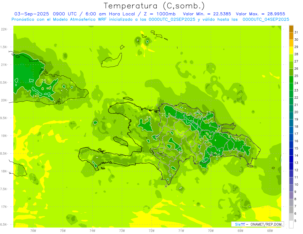Click the "6.5N" latitude label
The width and height of the screenshot is (303, 234).
pos(4,224)
